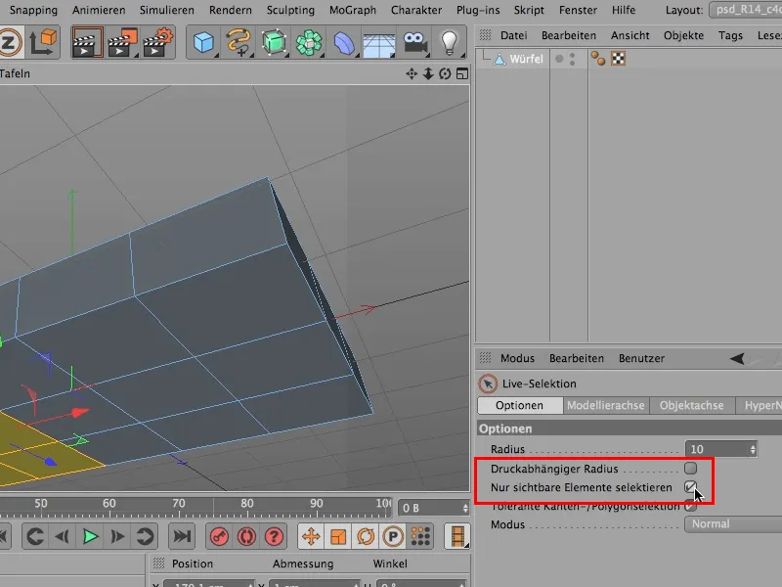Screen dimensions: 782x587
Task: Select the Würfel checkered UVW tag
Action: coord(619,59)
